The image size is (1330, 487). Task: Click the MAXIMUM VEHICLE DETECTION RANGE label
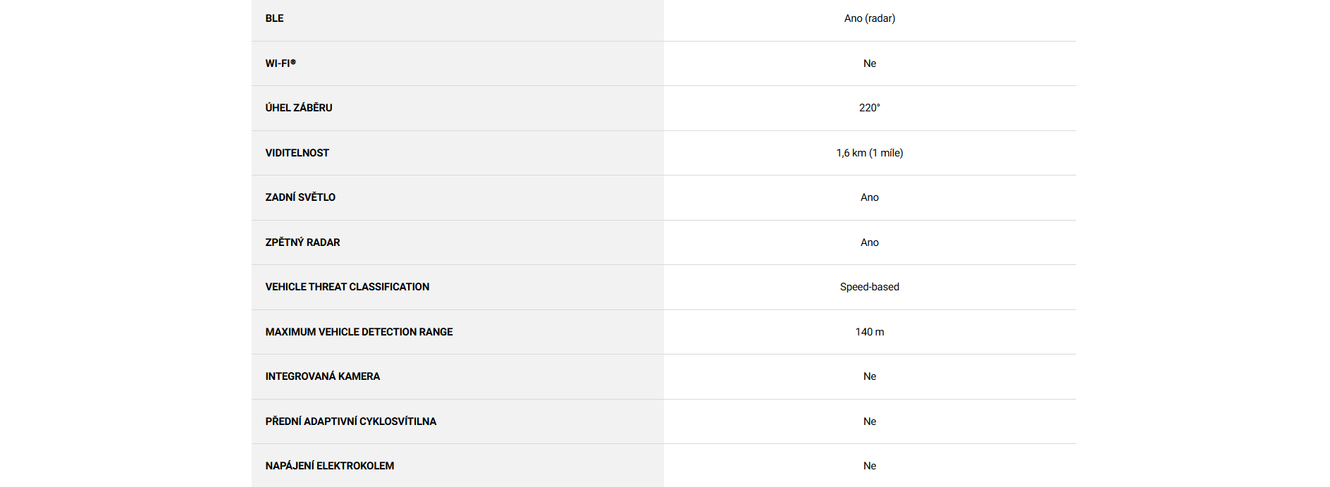coord(359,332)
